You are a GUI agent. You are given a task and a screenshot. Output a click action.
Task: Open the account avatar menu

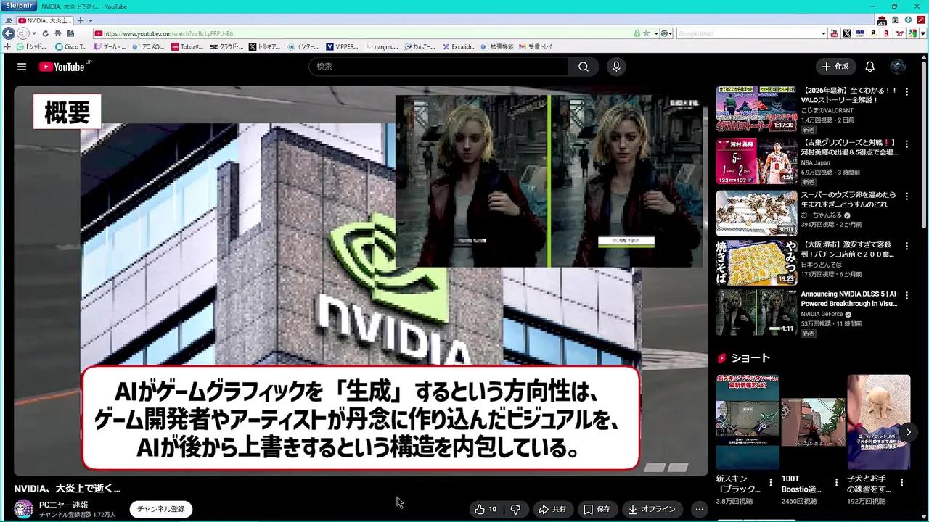click(x=898, y=67)
